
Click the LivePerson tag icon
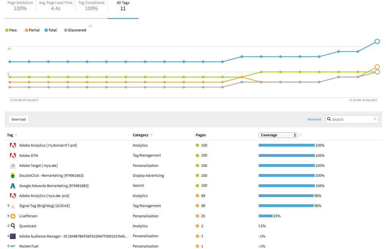coord(13,216)
